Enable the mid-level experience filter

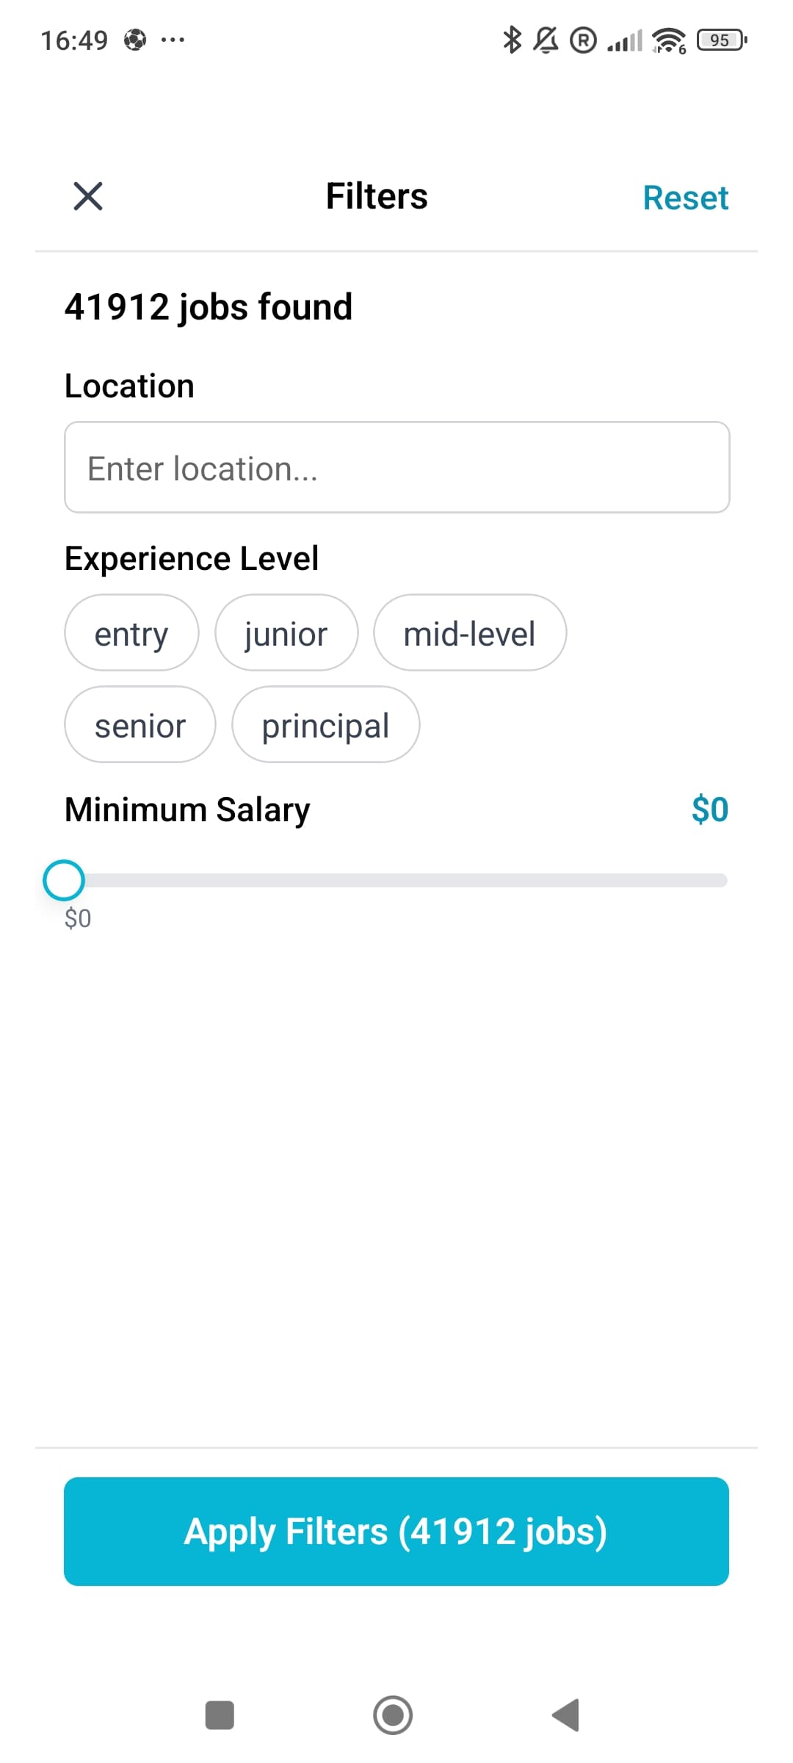click(470, 633)
